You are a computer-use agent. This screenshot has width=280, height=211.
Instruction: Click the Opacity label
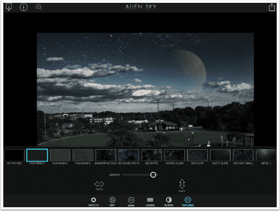(115, 175)
